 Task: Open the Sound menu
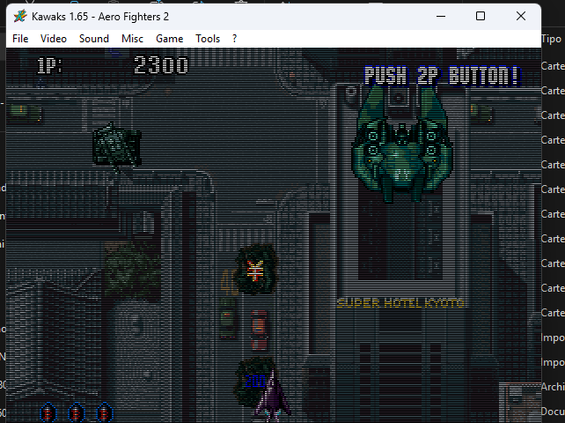coord(93,39)
